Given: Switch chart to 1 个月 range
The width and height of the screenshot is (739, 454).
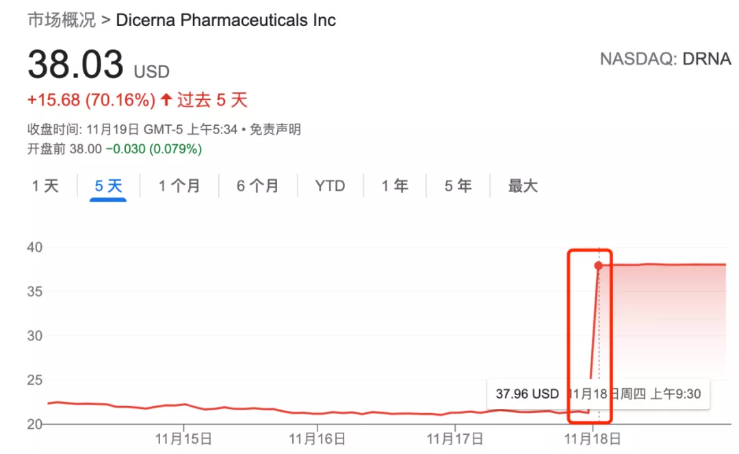Looking at the screenshot, I should [x=179, y=186].
